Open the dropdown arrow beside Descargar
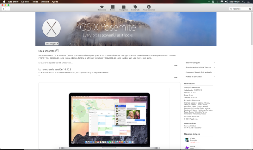253x150 pixels. point(57,44)
